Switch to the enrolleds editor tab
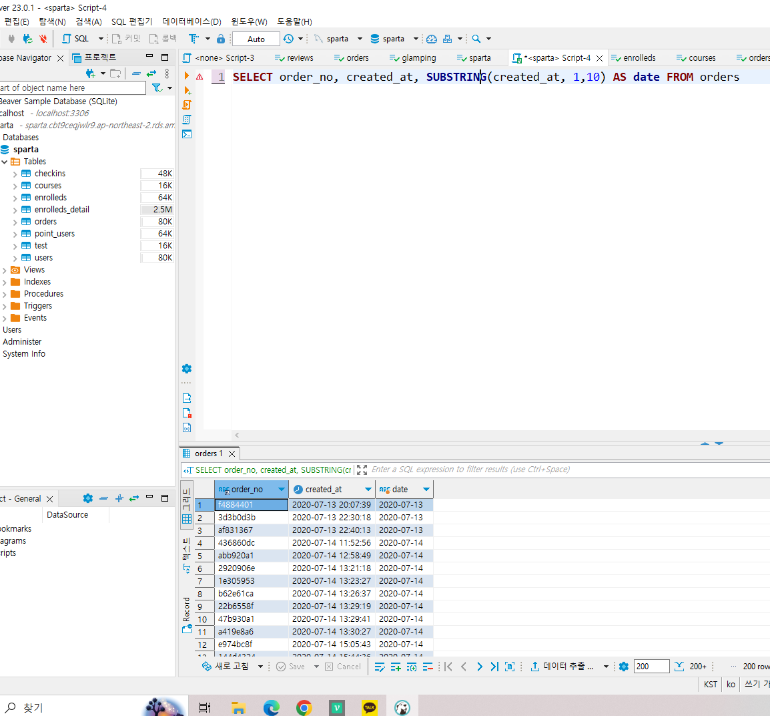 (x=633, y=58)
